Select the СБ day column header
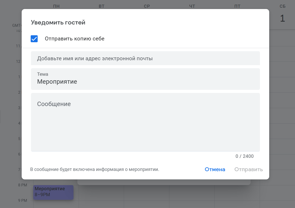This screenshot has width=295, height=208. pos(282,6)
